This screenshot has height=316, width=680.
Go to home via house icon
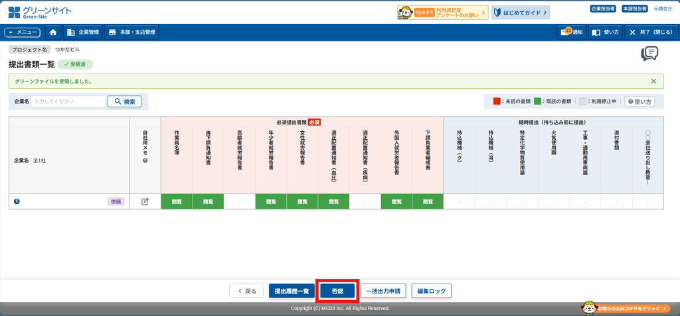(x=53, y=32)
